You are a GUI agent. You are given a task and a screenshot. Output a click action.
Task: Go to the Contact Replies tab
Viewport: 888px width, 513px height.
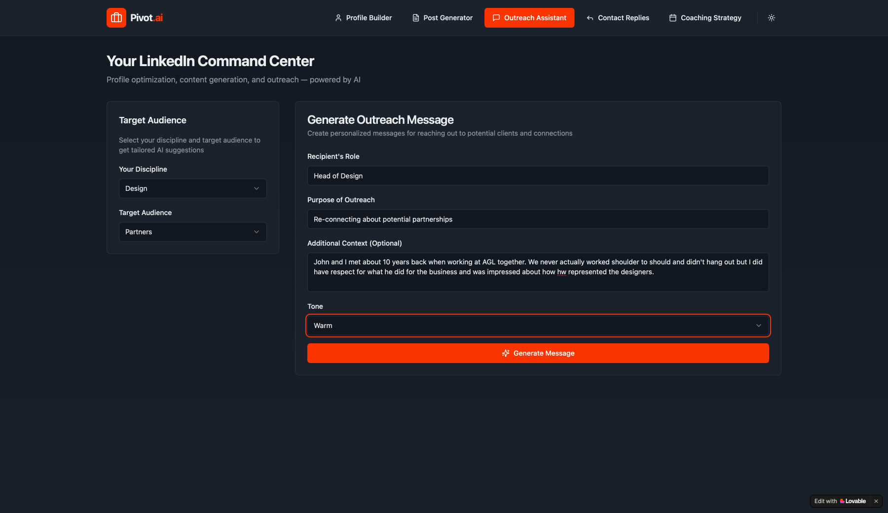[x=618, y=18]
